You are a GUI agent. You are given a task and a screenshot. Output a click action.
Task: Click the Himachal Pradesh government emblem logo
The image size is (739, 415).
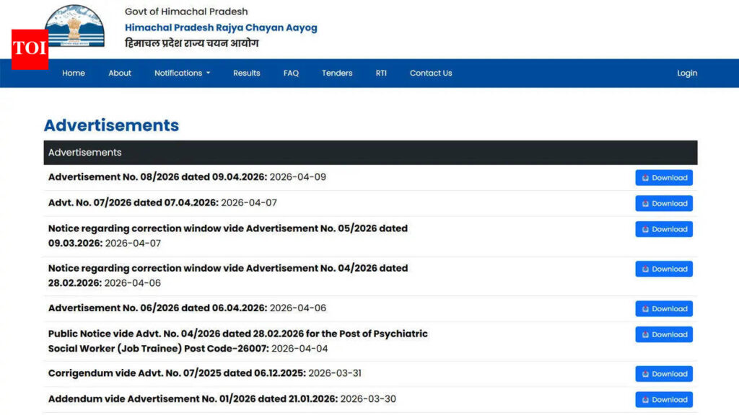pyautogui.click(x=75, y=27)
